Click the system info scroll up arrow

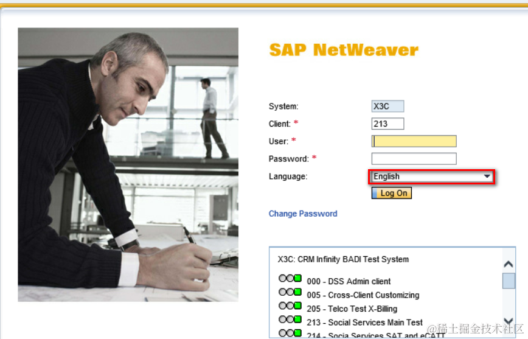[509, 264]
